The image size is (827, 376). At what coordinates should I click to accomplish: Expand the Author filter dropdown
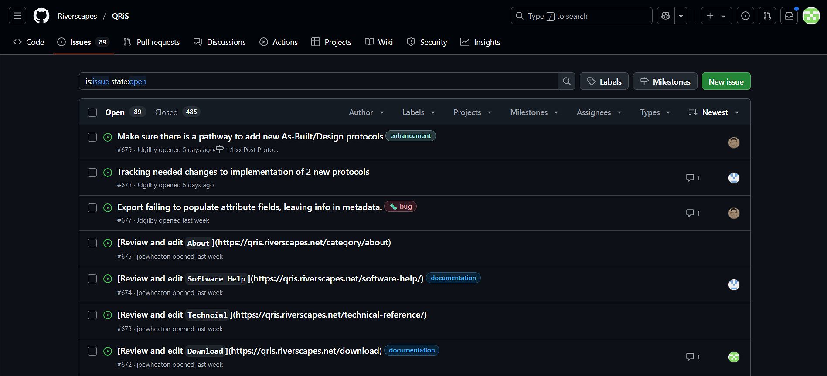367,112
